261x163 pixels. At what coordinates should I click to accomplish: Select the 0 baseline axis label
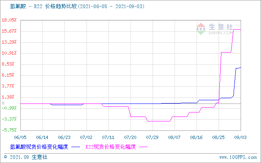pyautogui.click(x=3, y=103)
